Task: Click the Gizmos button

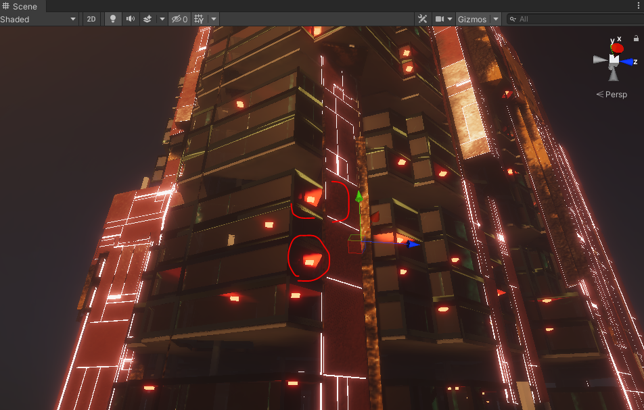Action: (471, 19)
